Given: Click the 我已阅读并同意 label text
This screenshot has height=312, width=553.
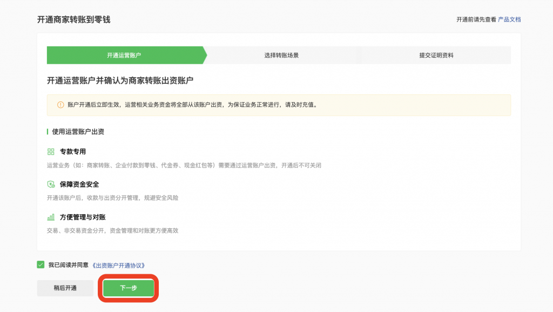Looking at the screenshot, I should [x=68, y=265].
